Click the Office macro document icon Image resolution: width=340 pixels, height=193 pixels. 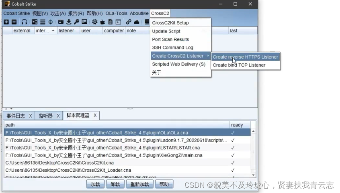point(111,22)
